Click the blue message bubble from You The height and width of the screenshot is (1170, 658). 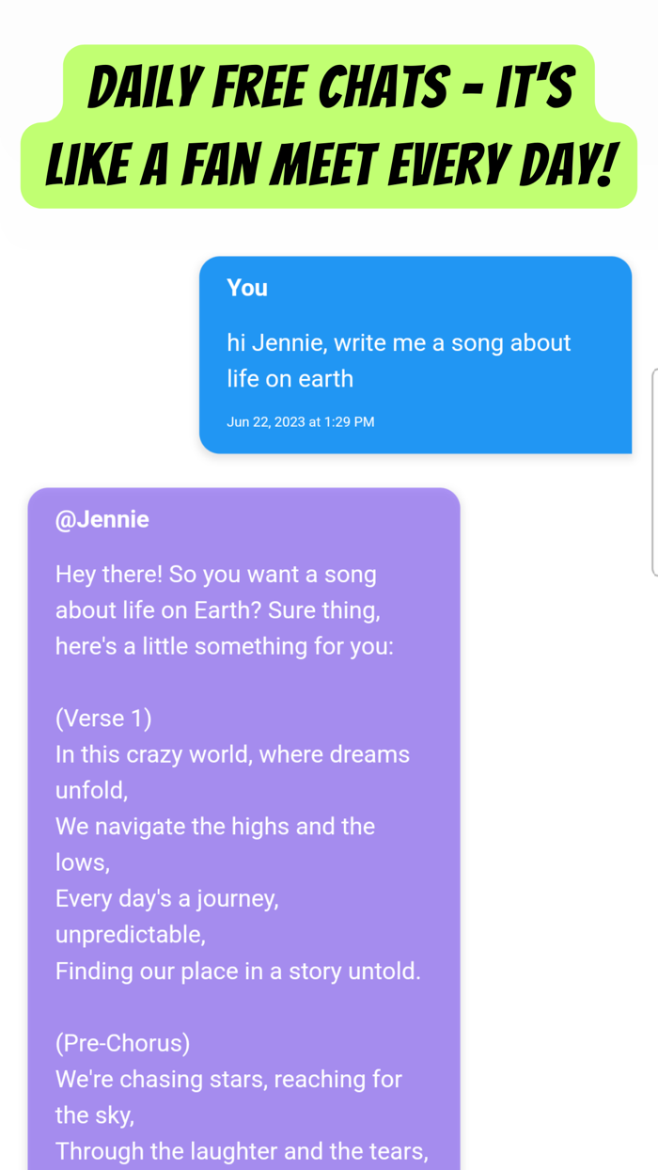[x=415, y=355]
